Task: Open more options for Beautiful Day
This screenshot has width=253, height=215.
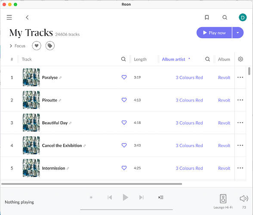Action: [240, 123]
